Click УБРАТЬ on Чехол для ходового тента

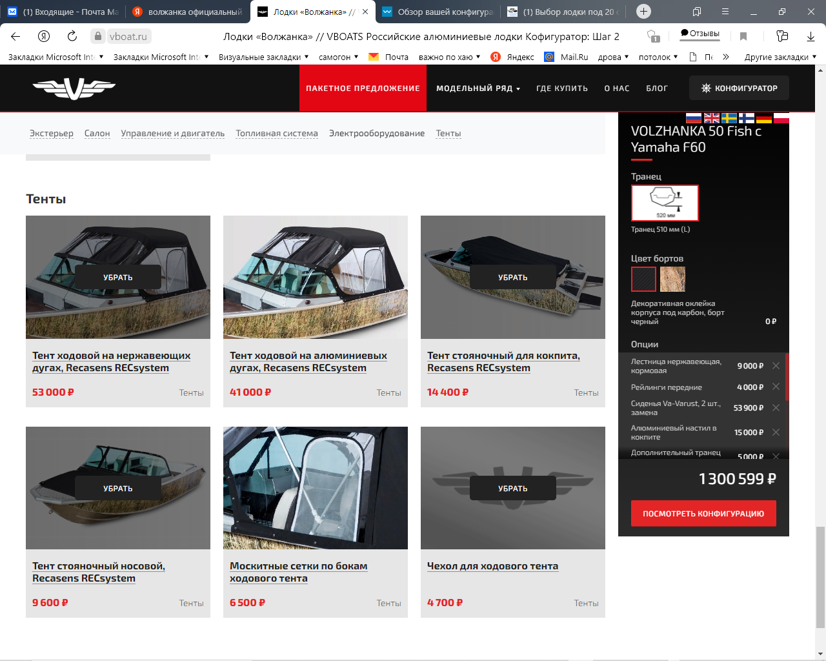(513, 488)
